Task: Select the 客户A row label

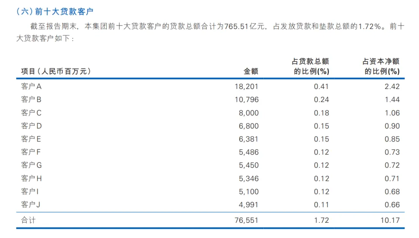Action: [31, 86]
